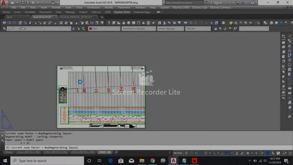
Task: Click the blue globe icon in top toolbar
Action: click(282, 23)
